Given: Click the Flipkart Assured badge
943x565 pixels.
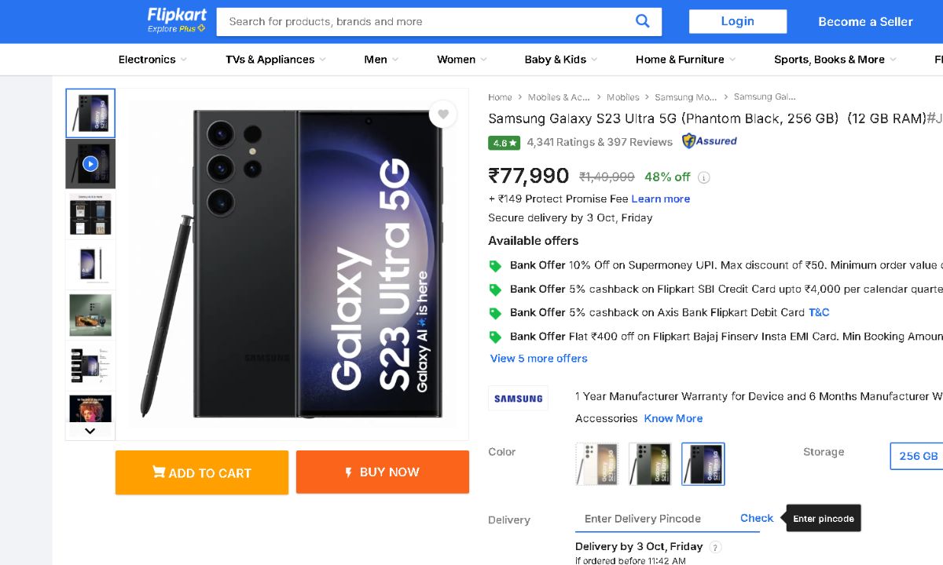Looking at the screenshot, I should pos(710,141).
